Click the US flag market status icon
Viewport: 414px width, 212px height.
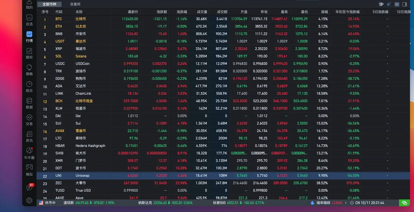point(41,203)
